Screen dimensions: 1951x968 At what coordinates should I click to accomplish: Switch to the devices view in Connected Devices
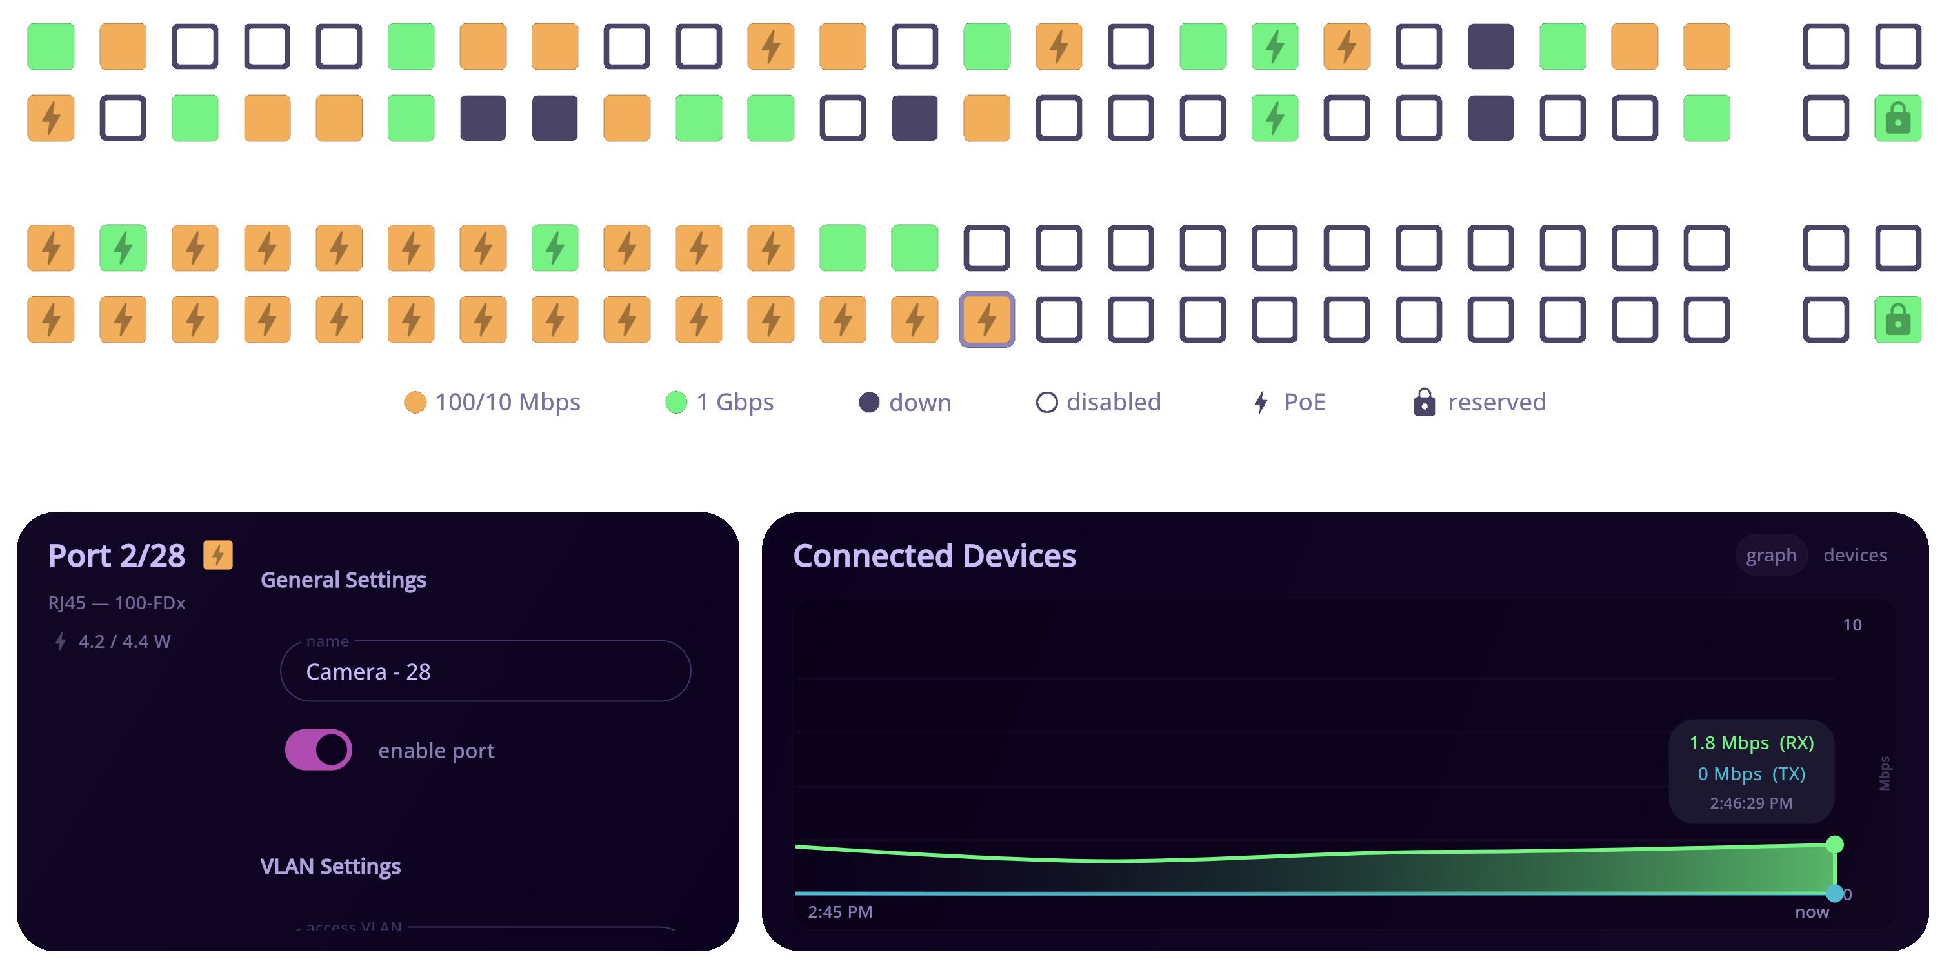(1856, 555)
